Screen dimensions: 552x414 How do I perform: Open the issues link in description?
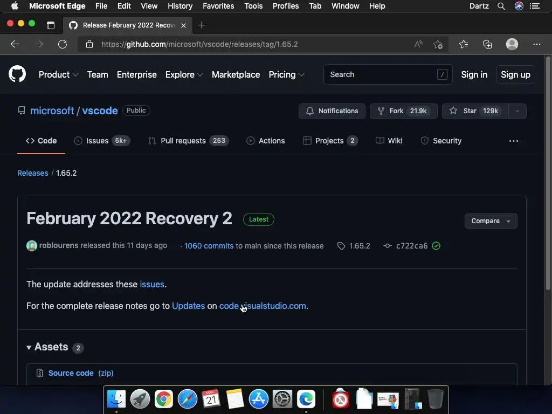coord(152,284)
